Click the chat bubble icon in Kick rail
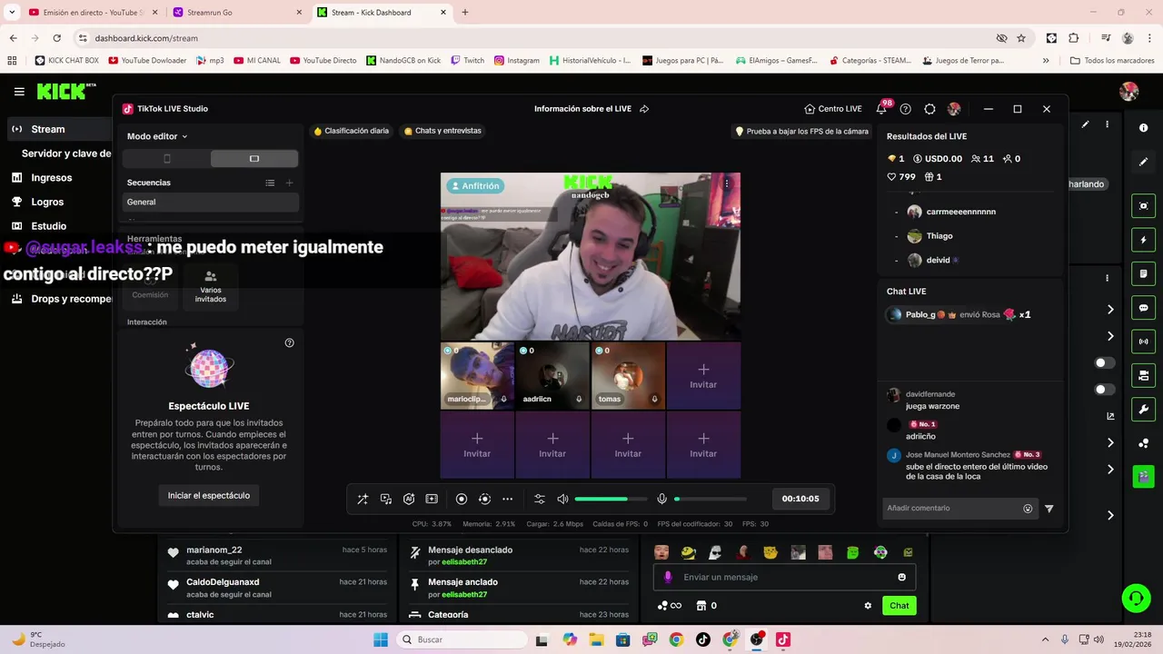1163x654 pixels. pyautogui.click(x=1144, y=308)
